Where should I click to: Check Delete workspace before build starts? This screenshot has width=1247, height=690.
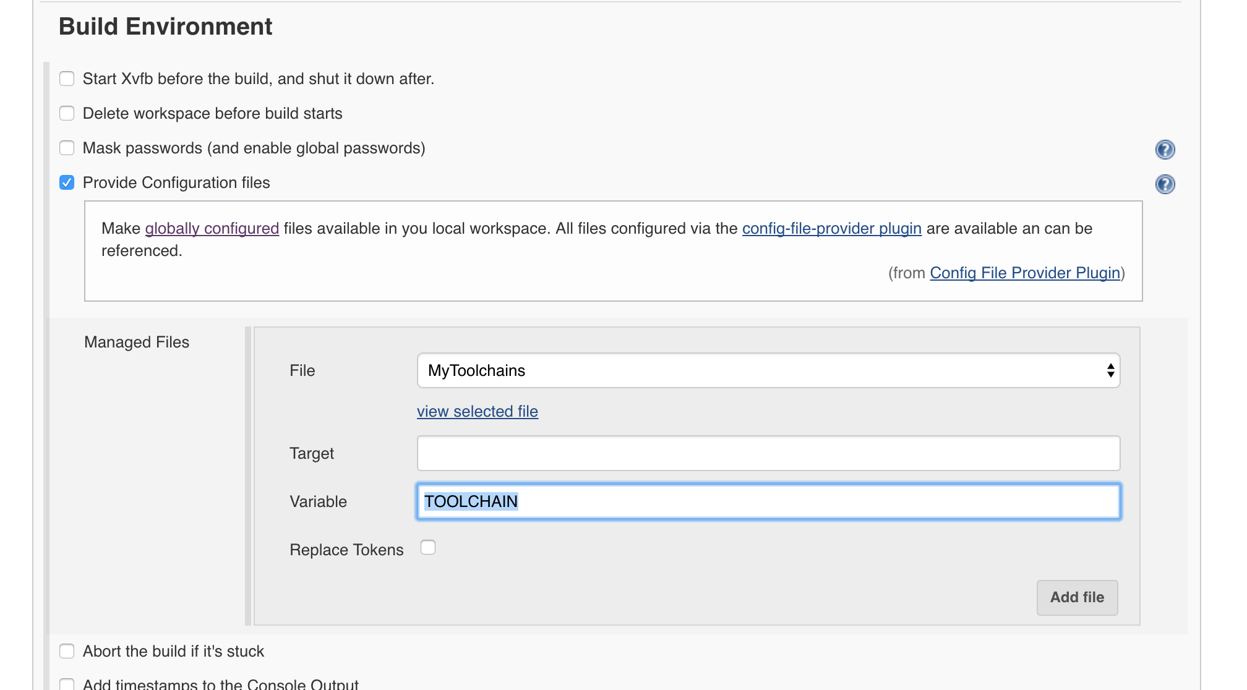pos(67,114)
